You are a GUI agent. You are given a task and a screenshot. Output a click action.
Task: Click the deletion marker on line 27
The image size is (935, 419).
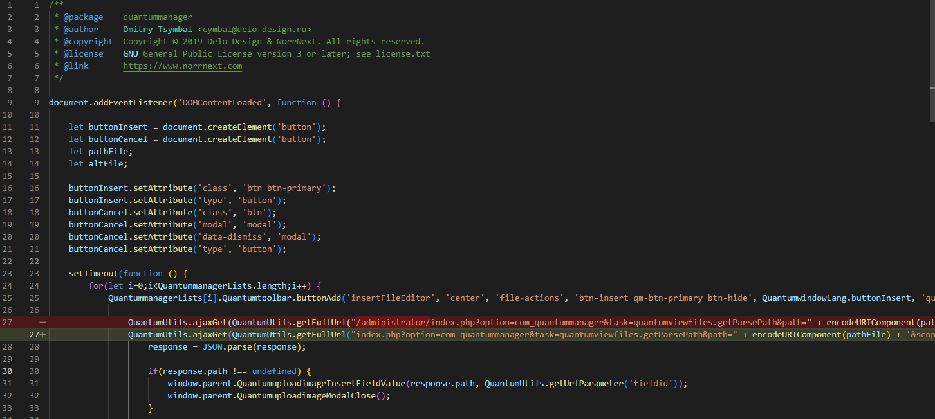tap(41, 322)
